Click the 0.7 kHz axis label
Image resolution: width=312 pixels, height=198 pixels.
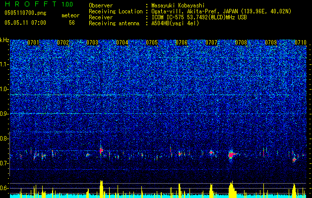pos(4,163)
